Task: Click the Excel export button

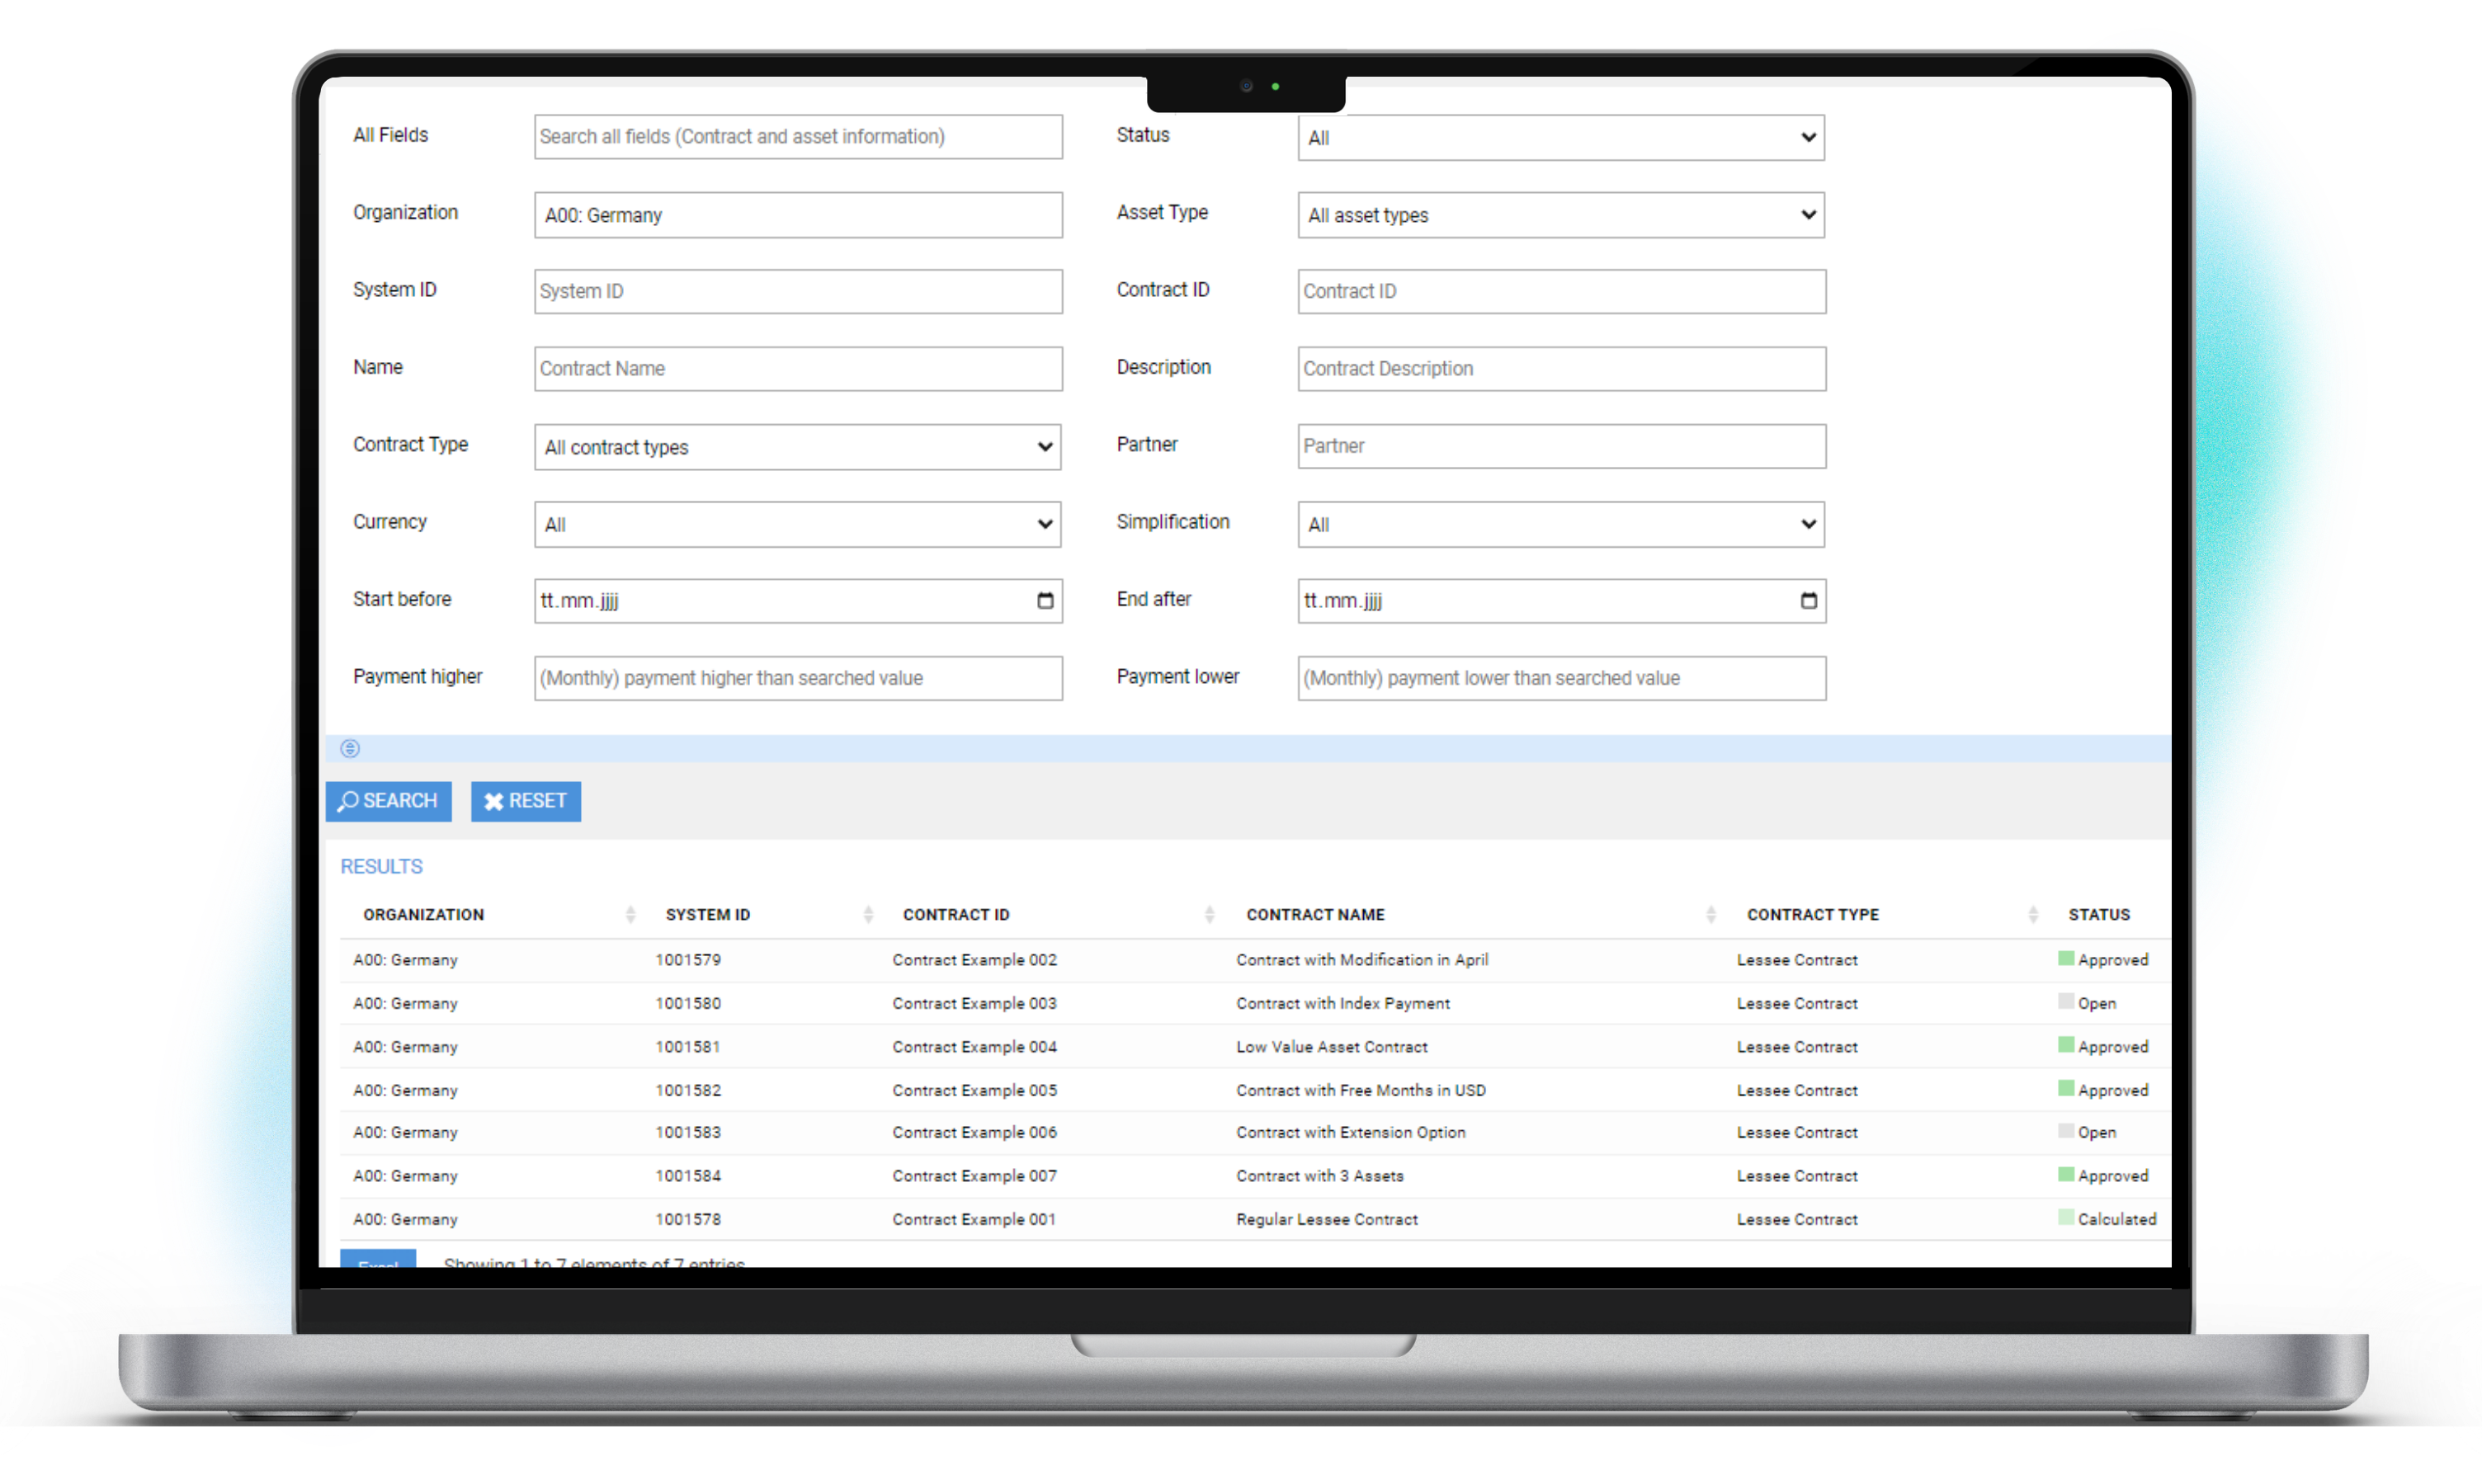Action: tap(378, 1259)
